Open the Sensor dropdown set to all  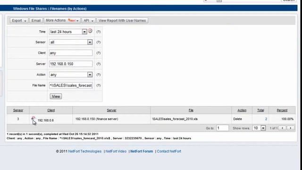pos(71,42)
